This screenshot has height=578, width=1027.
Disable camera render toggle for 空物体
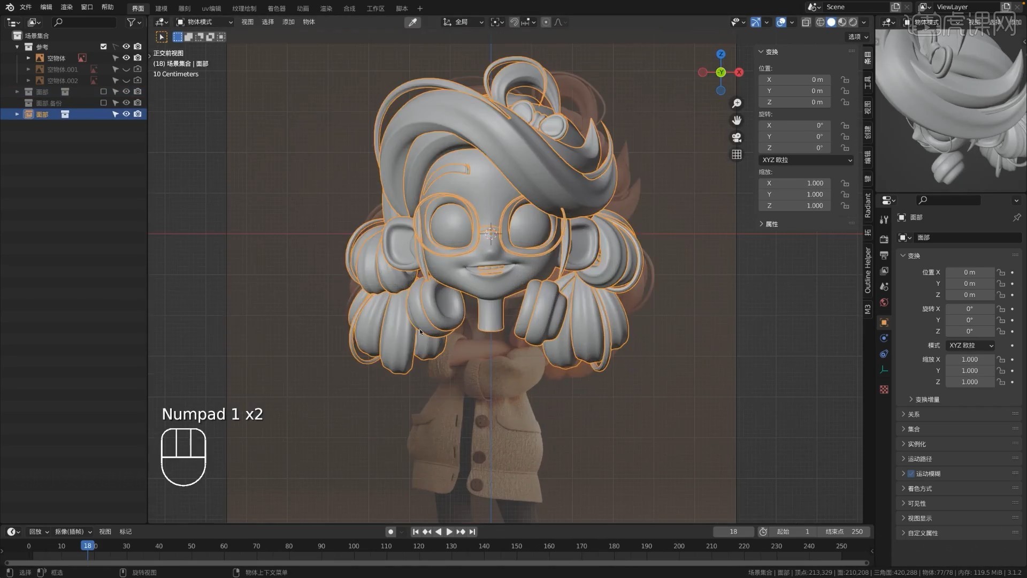(x=137, y=58)
